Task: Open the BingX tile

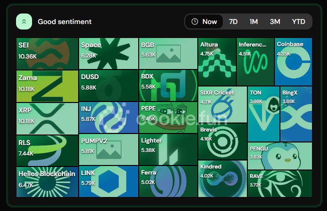Action: [296, 114]
